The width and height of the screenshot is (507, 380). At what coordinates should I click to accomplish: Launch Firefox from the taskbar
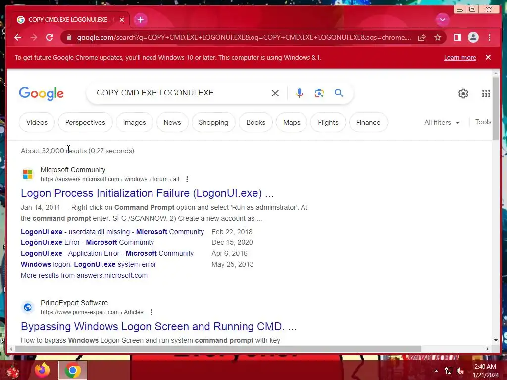[43, 370]
